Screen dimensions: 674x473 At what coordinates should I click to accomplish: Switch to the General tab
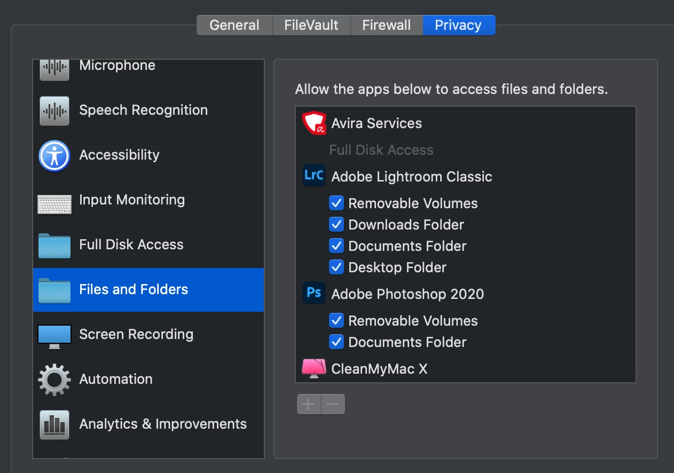pyautogui.click(x=234, y=25)
